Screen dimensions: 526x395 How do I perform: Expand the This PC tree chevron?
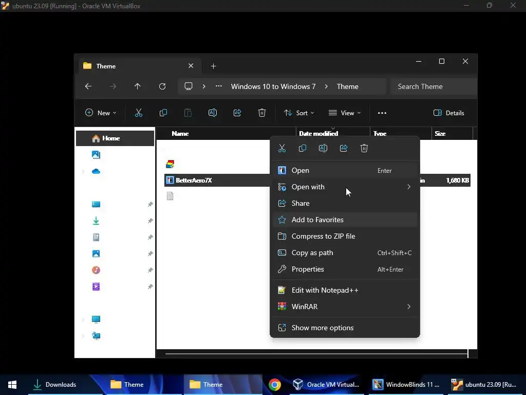pos(83,319)
